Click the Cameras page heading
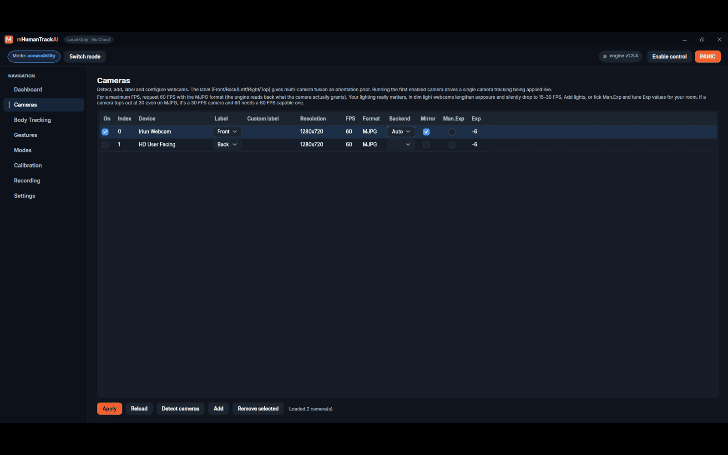Image resolution: width=728 pixels, height=455 pixels. pyautogui.click(x=114, y=81)
